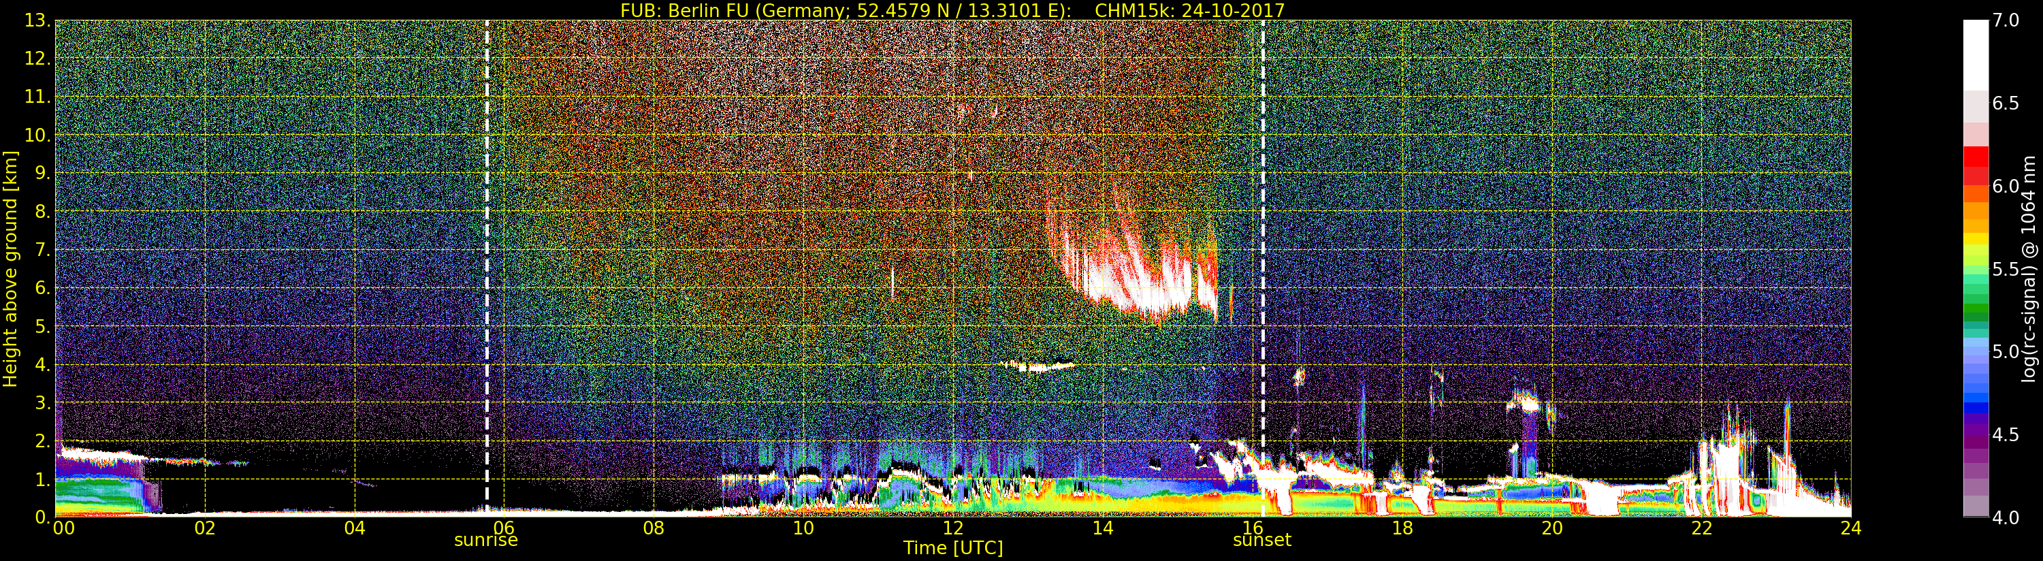Select the 'Height above ground [km]' axis label
Viewport: 2043px width, 561px height.
[x=10, y=268]
